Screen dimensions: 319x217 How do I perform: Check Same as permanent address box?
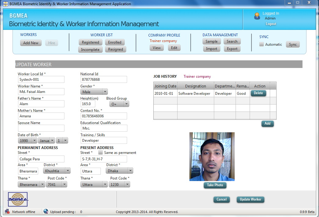click(x=101, y=153)
